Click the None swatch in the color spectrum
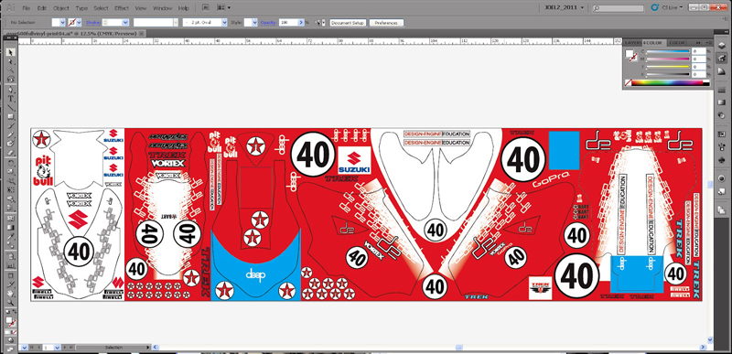Screen dimensions: 732x354 629,82
